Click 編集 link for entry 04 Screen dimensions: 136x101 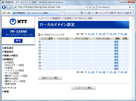click(x=116, y=51)
